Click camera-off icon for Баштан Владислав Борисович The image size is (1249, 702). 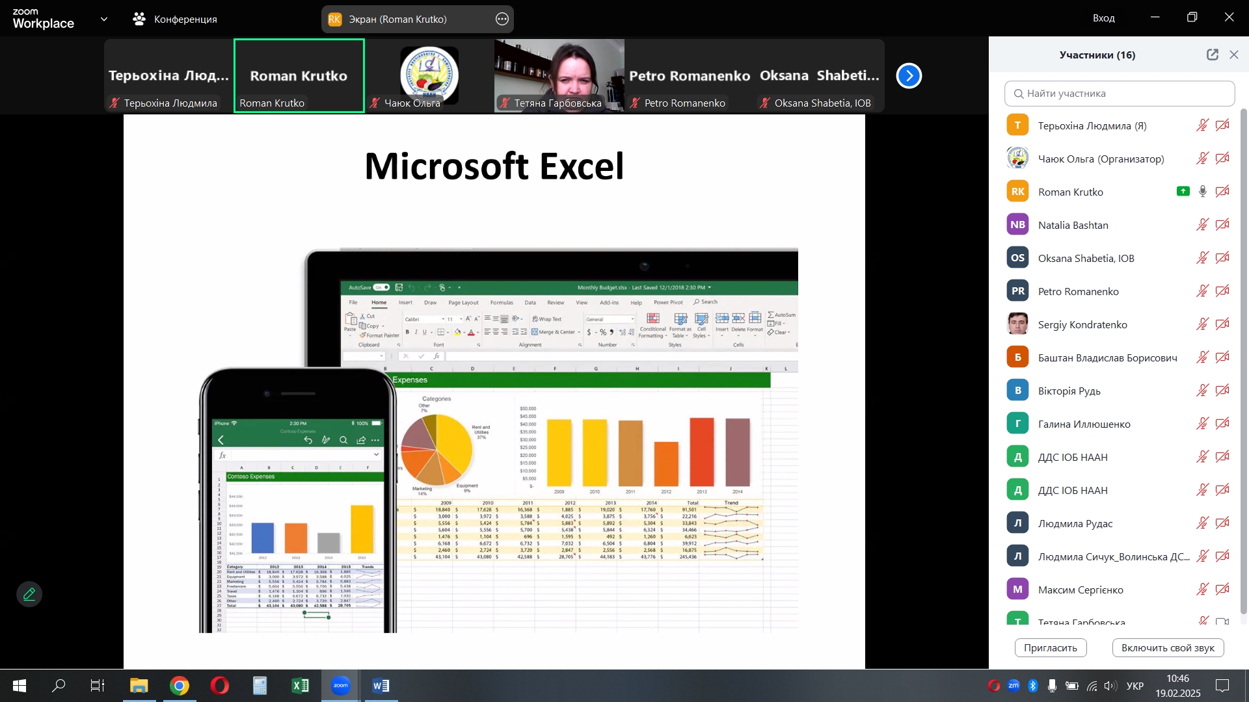(1222, 357)
